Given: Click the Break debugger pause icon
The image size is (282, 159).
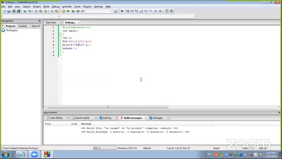Looking at the screenshot, I should point(156,11).
